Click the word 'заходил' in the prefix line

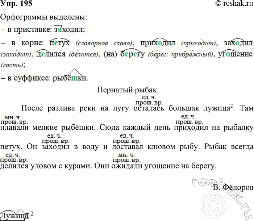point(69,29)
